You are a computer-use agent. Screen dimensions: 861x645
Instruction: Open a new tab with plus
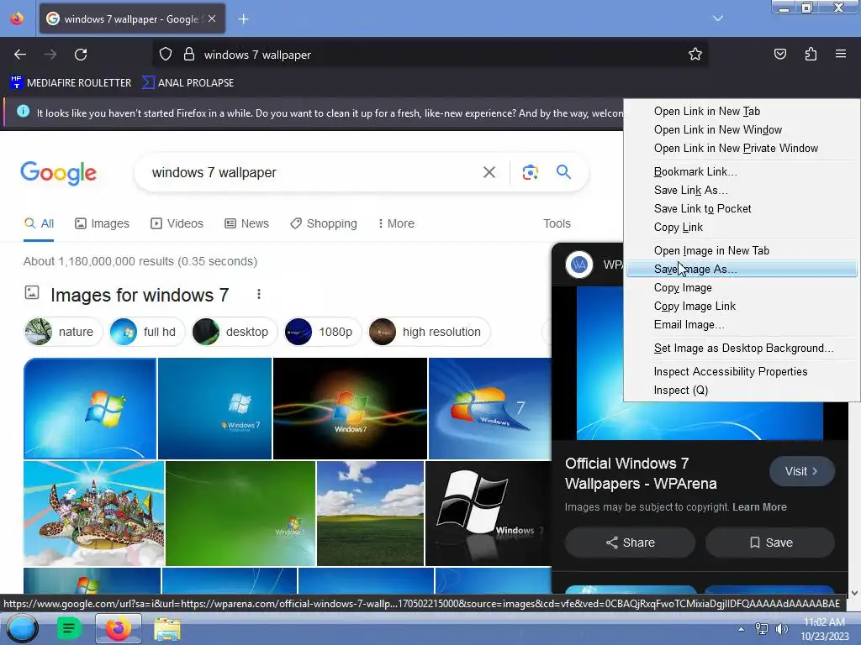click(243, 19)
